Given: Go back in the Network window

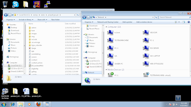Looking at the screenshot, I should 84,17.
